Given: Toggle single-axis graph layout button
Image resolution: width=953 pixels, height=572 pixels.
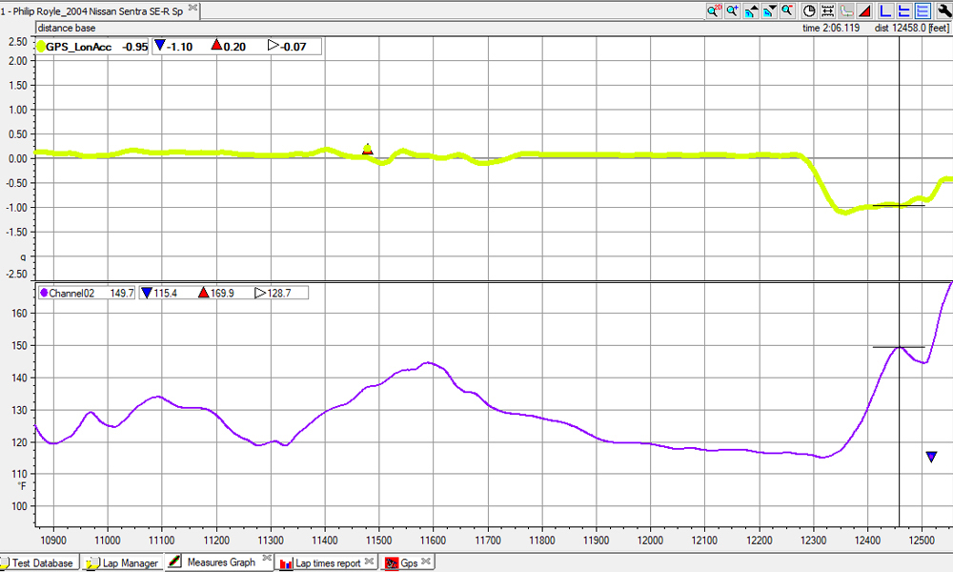Looking at the screenshot, I should (885, 11).
